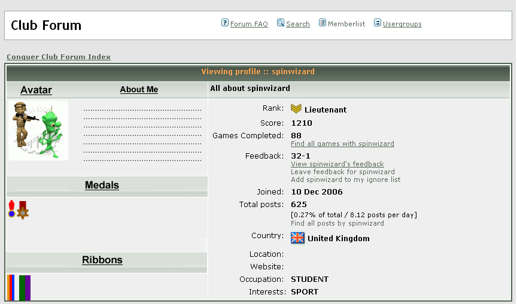The width and height of the screenshot is (517, 304).
Task: View spinwizard's feedback link
Action: pos(337,164)
